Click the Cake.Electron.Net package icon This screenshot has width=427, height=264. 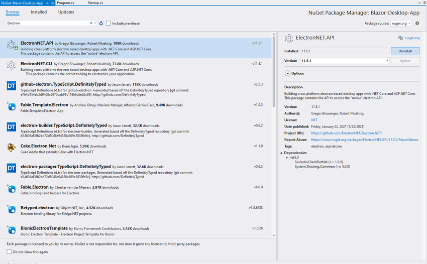click(11, 148)
